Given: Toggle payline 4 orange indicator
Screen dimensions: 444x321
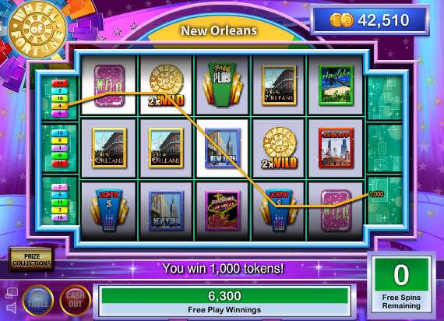Looking at the screenshot, I should coord(59,106).
